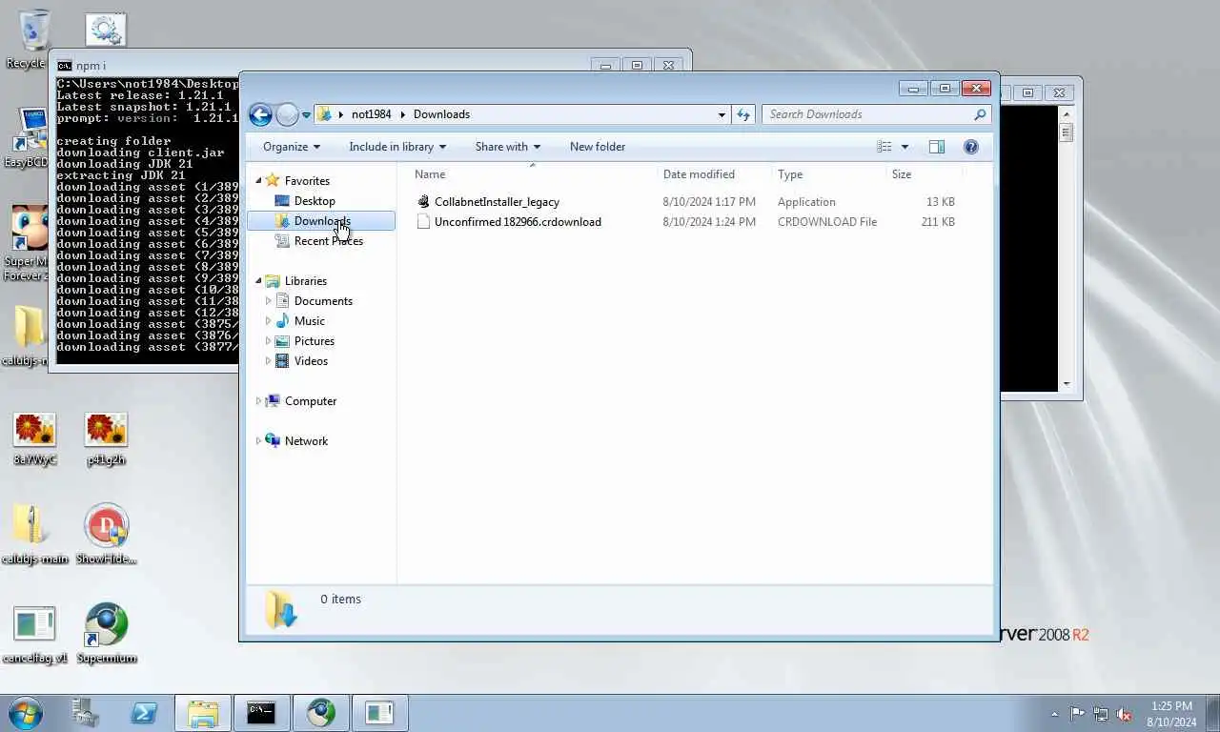Screen dimensions: 1220x732
Task: Show hidden tray icons arrow
Action: [x=1054, y=714]
